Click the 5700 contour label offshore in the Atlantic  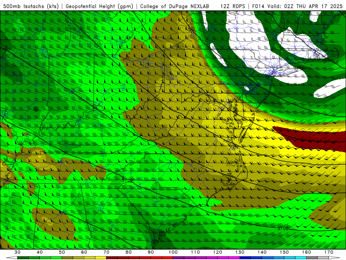click(283, 228)
